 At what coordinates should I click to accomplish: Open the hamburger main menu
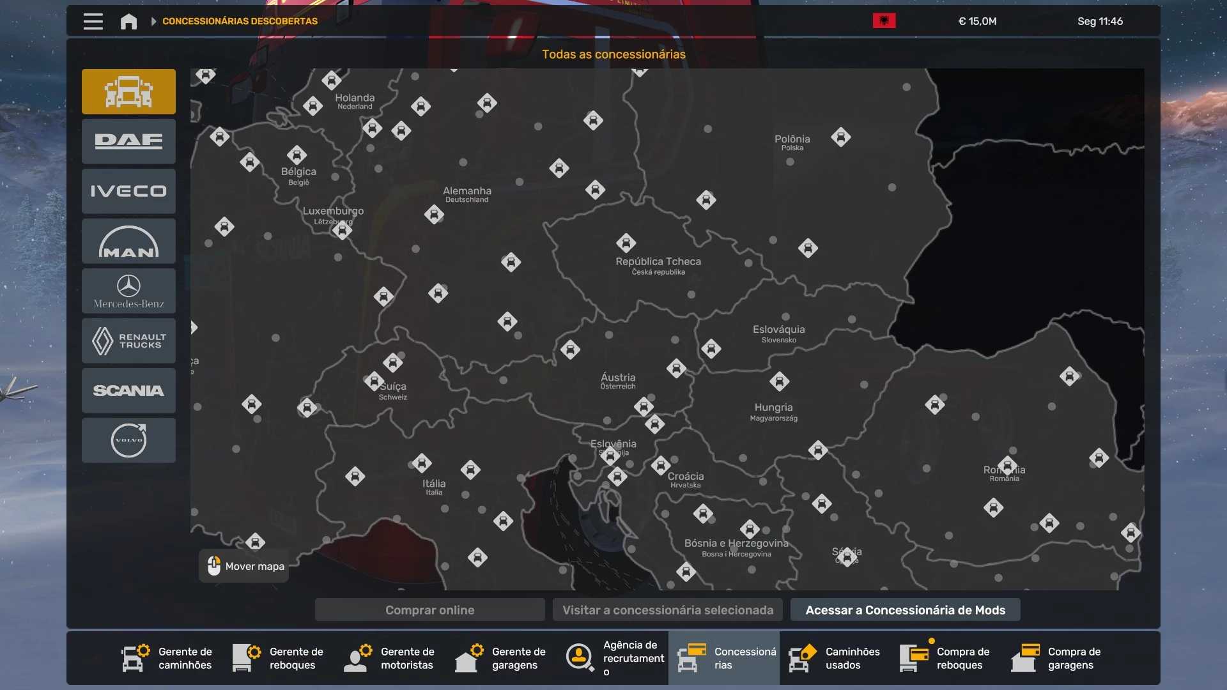[93, 21]
